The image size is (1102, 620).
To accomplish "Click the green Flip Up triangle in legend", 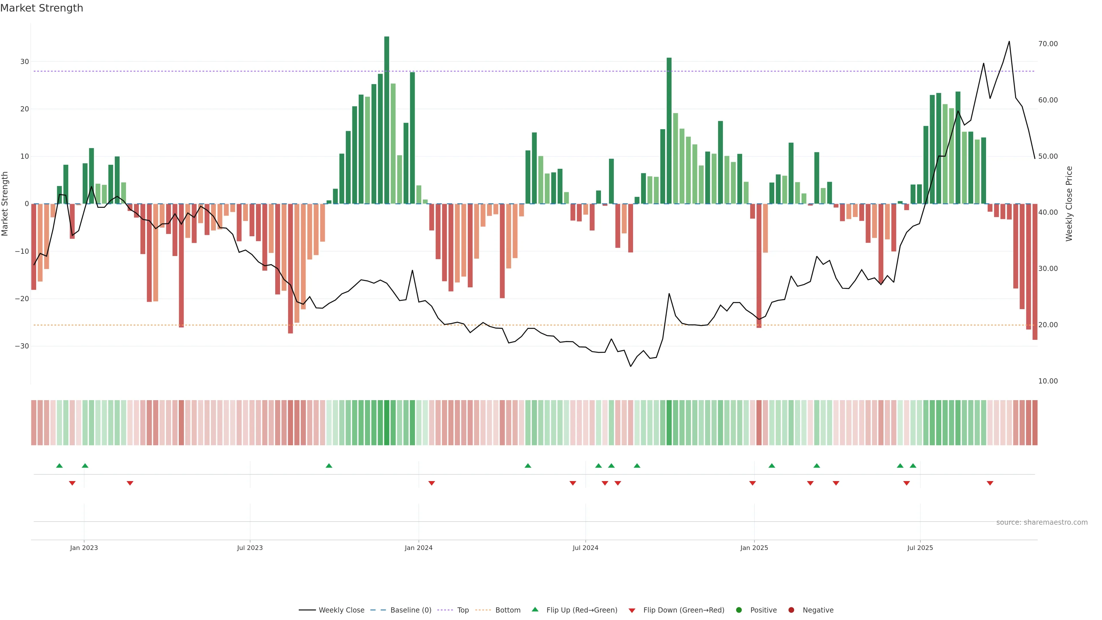I will click(535, 609).
